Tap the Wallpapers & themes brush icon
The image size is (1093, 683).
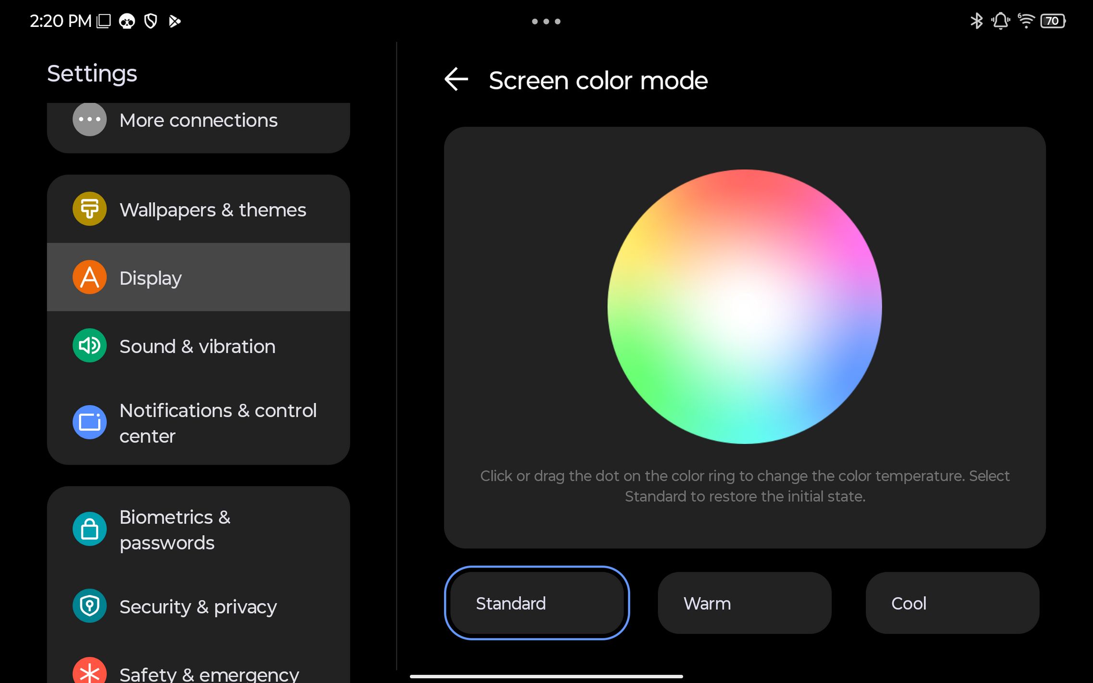(89, 209)
